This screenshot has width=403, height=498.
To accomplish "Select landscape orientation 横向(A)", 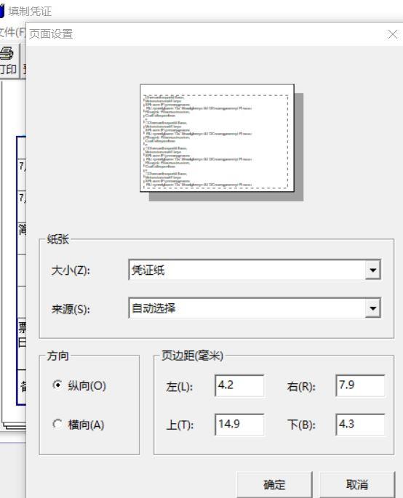I will (x=79, y=425).
